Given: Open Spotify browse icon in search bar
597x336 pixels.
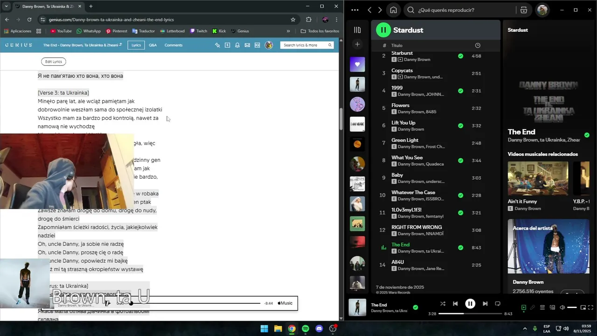Looking at the screenshot, I should pos(523,10).
